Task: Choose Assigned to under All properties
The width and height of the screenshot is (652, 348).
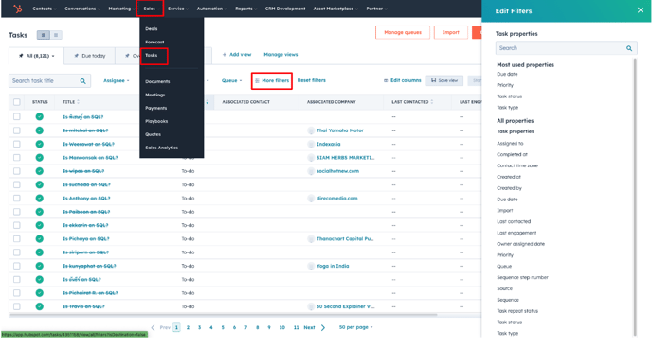Action: tap(510, 144)
